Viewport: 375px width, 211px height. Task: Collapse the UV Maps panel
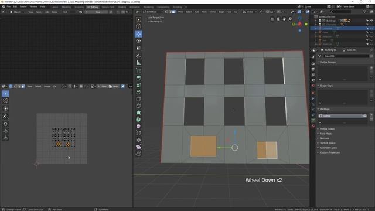[x=325, y=110]
